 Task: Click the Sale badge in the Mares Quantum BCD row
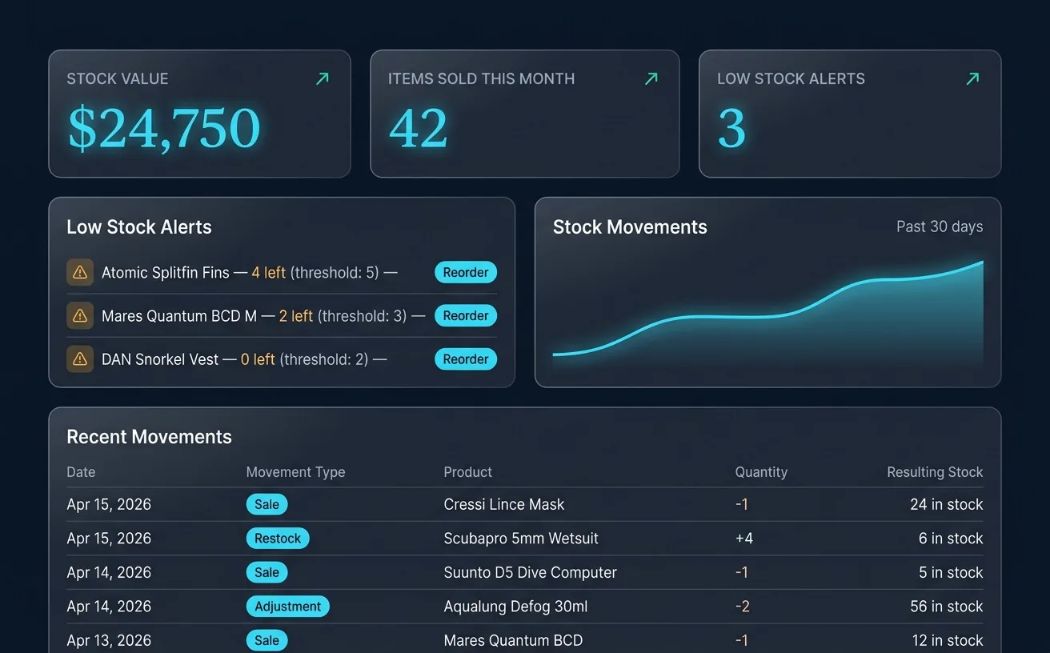click(267, 640)
